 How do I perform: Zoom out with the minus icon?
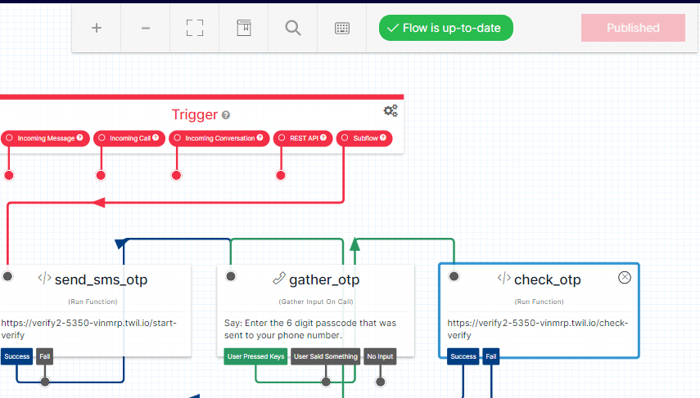[146, 28]
